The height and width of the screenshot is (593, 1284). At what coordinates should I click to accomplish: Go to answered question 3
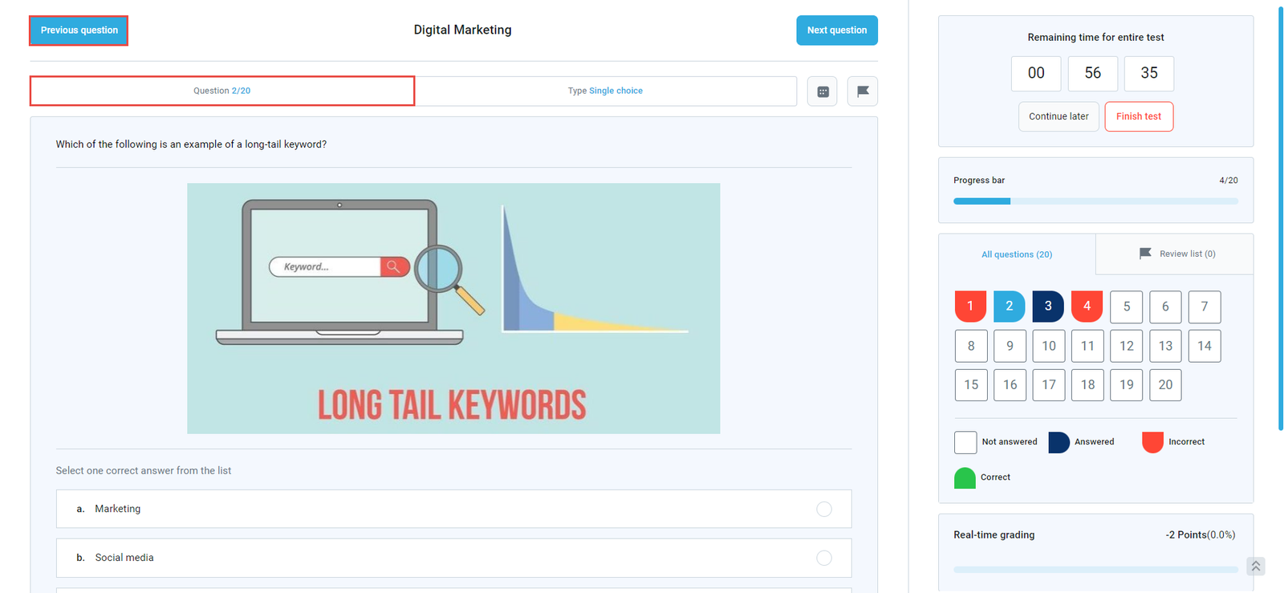tap(1047, 307)
